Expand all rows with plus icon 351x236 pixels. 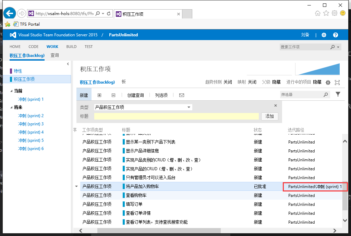99,95
